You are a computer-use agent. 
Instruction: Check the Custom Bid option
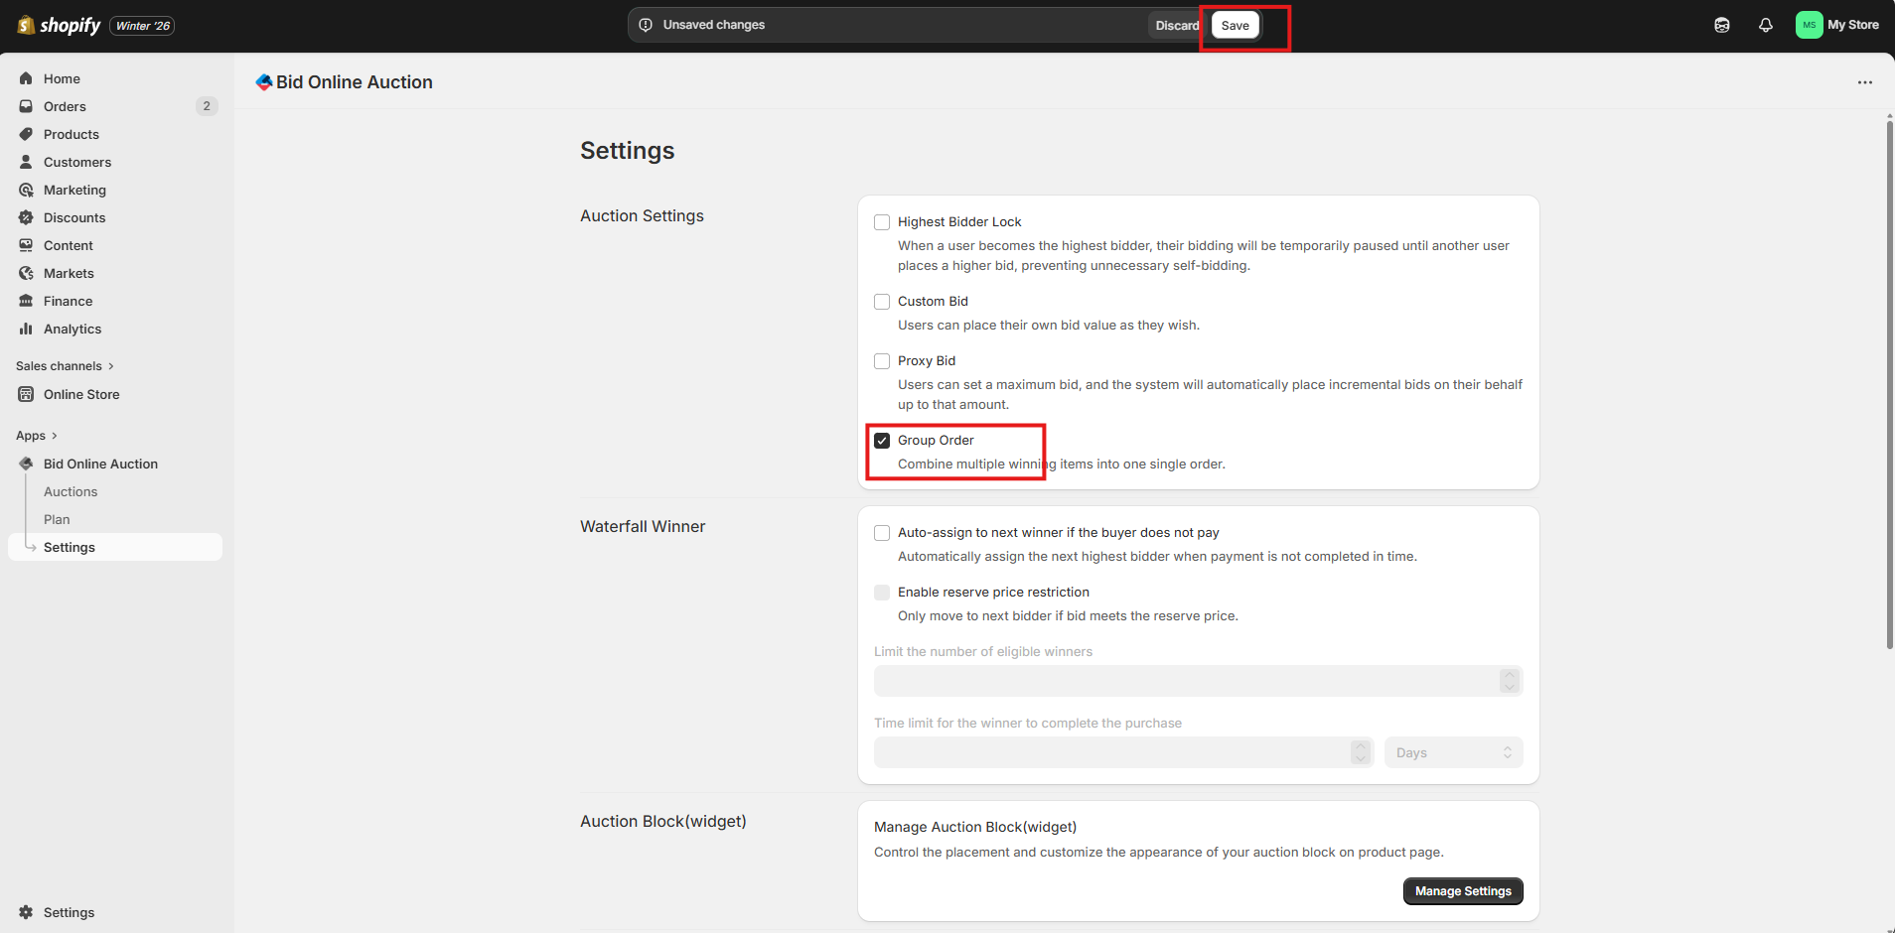point(882,302)
